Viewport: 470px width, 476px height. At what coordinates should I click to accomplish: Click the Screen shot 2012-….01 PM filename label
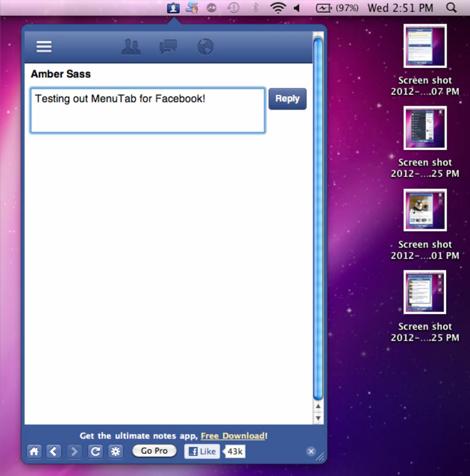click(x=425, y=250)
